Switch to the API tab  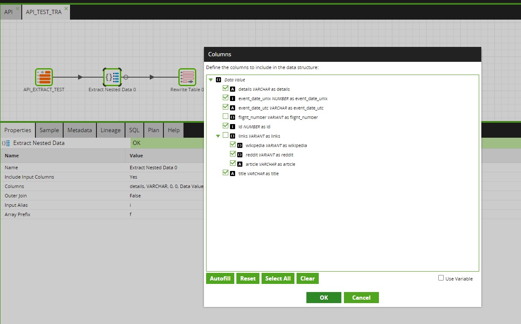tap(8, 12)
